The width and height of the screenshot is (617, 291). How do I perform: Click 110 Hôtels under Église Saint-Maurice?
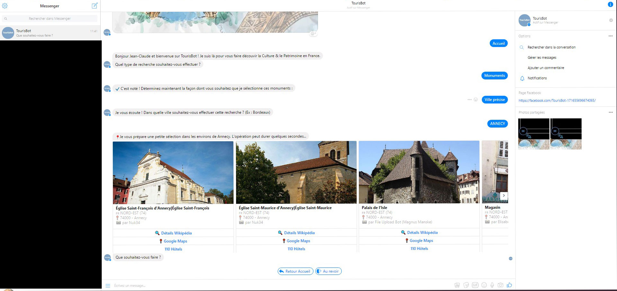[296, 249]
